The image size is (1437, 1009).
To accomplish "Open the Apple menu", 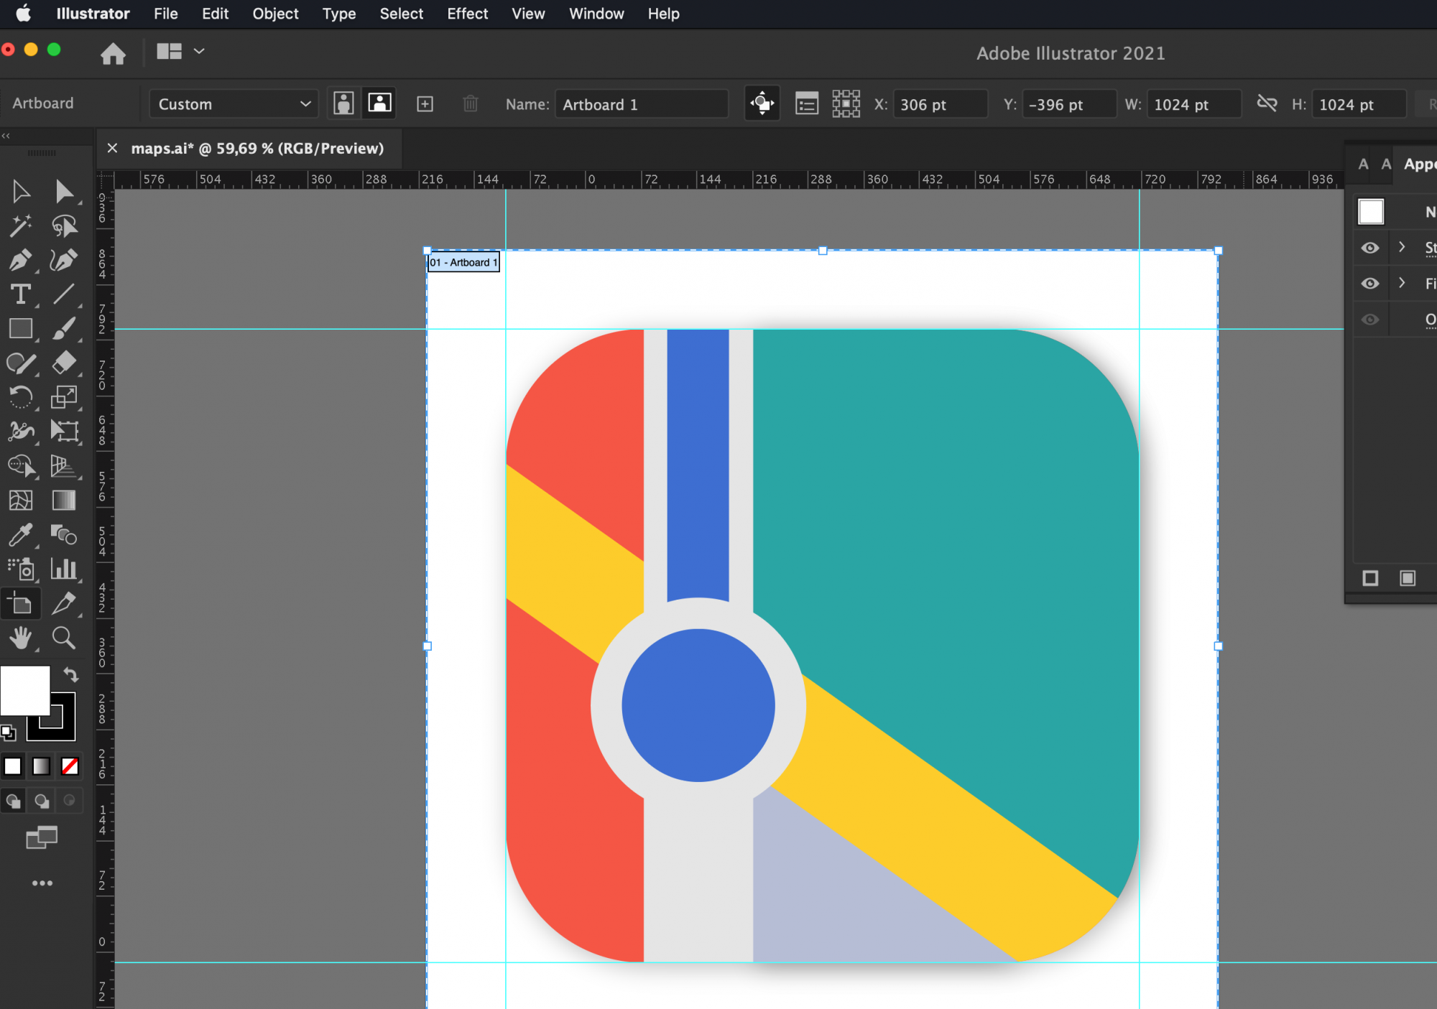I will click(x=23, y=14).
